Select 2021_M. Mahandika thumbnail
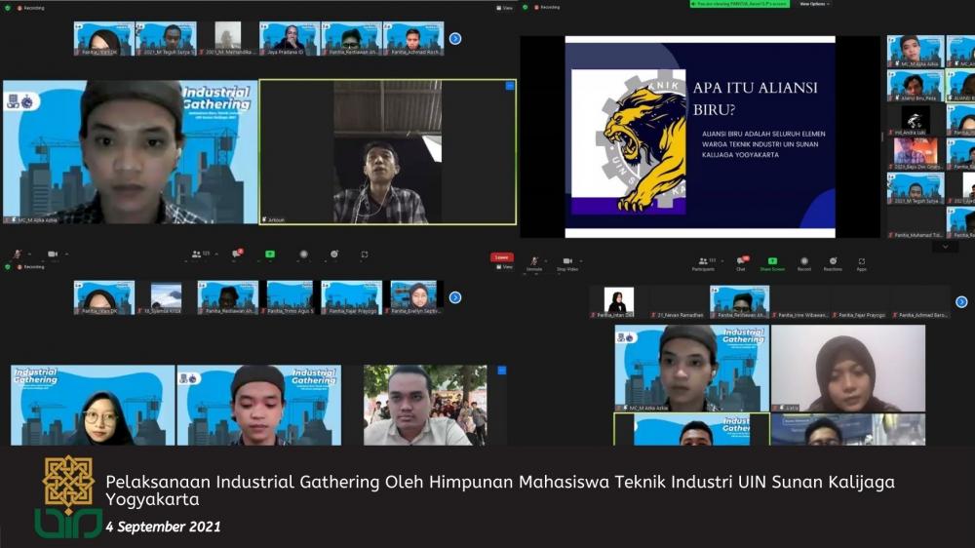The height and width of the screenshot is (548, 975). point(228,39)
